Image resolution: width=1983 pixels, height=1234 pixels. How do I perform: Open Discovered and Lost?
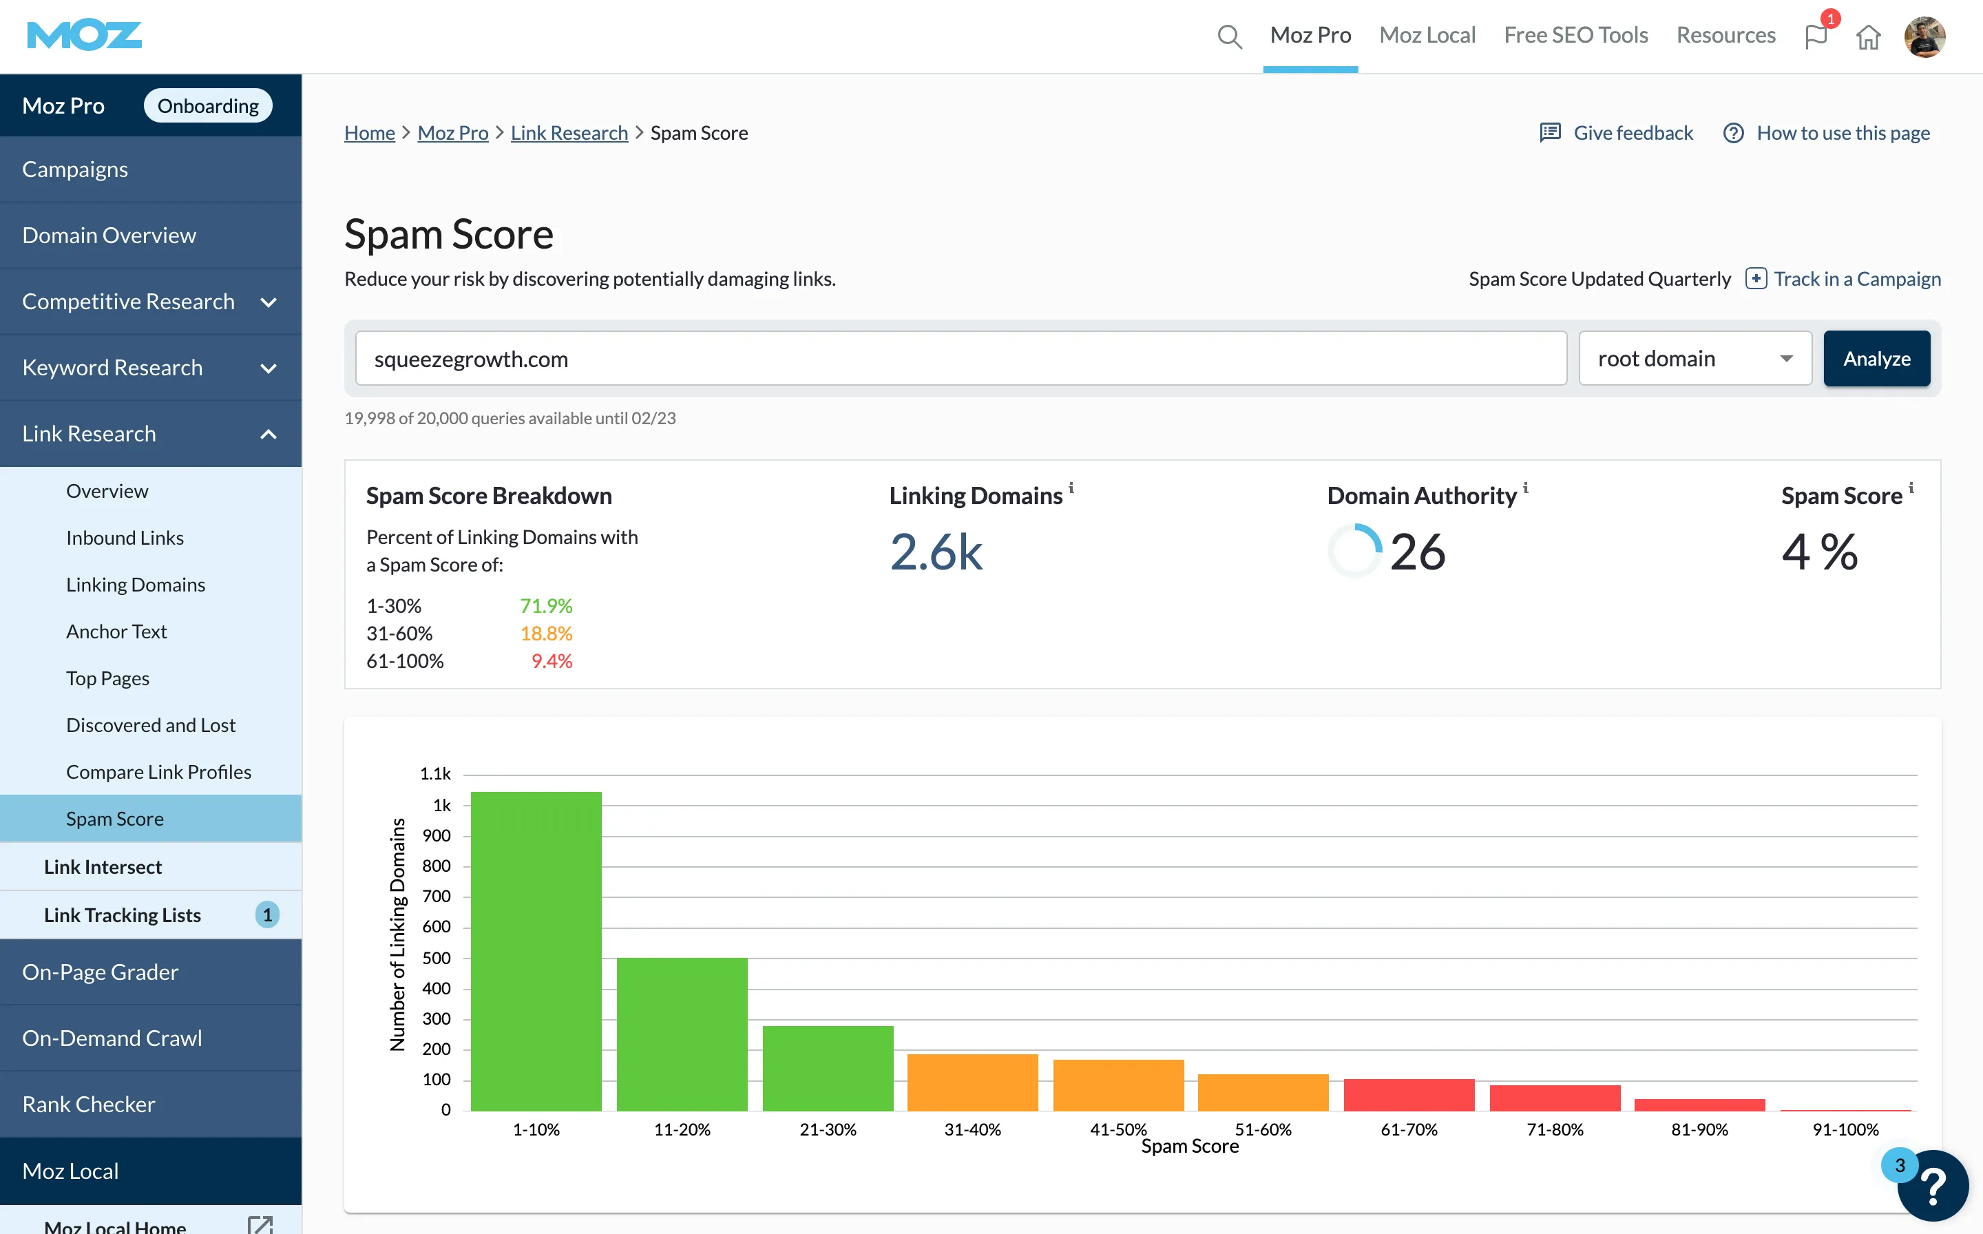[151, 724]
